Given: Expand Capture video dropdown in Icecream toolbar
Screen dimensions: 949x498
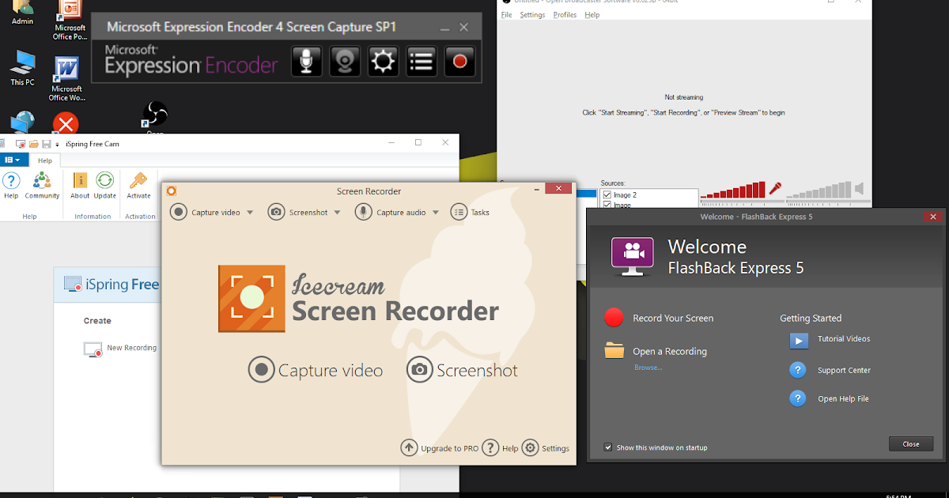Looking at the screenshot, I should coord(251,213).
